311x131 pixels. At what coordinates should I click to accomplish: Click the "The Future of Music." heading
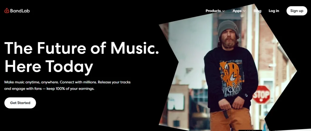(81, 48)
